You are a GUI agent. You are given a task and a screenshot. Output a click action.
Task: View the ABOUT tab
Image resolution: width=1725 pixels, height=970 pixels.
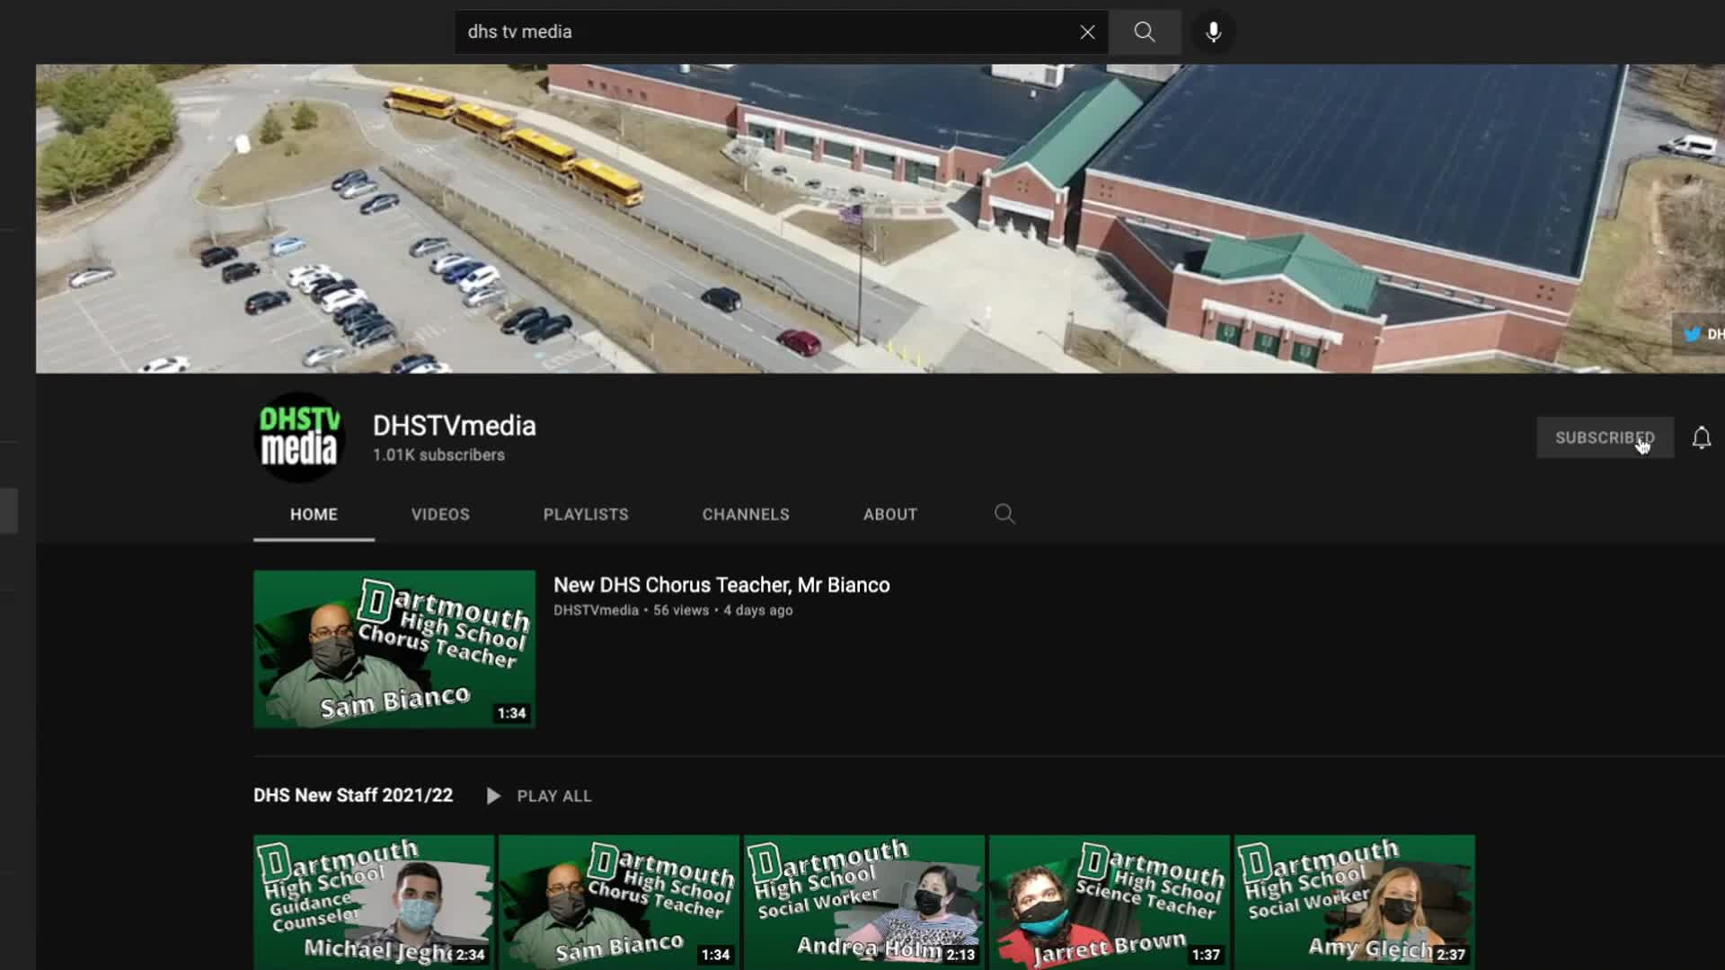[x=890, y=515]
